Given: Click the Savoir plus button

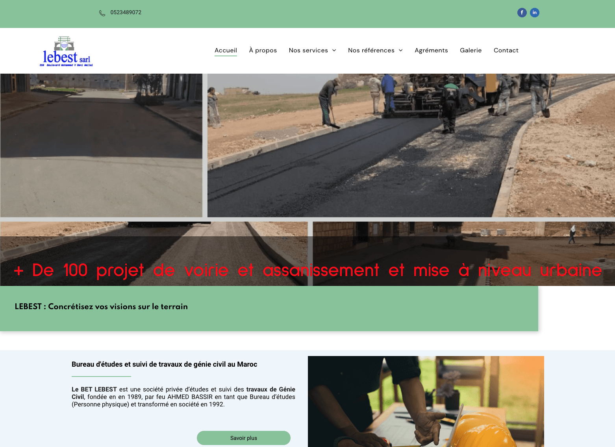Looking at the screenshot, I should tap(244, 438).
